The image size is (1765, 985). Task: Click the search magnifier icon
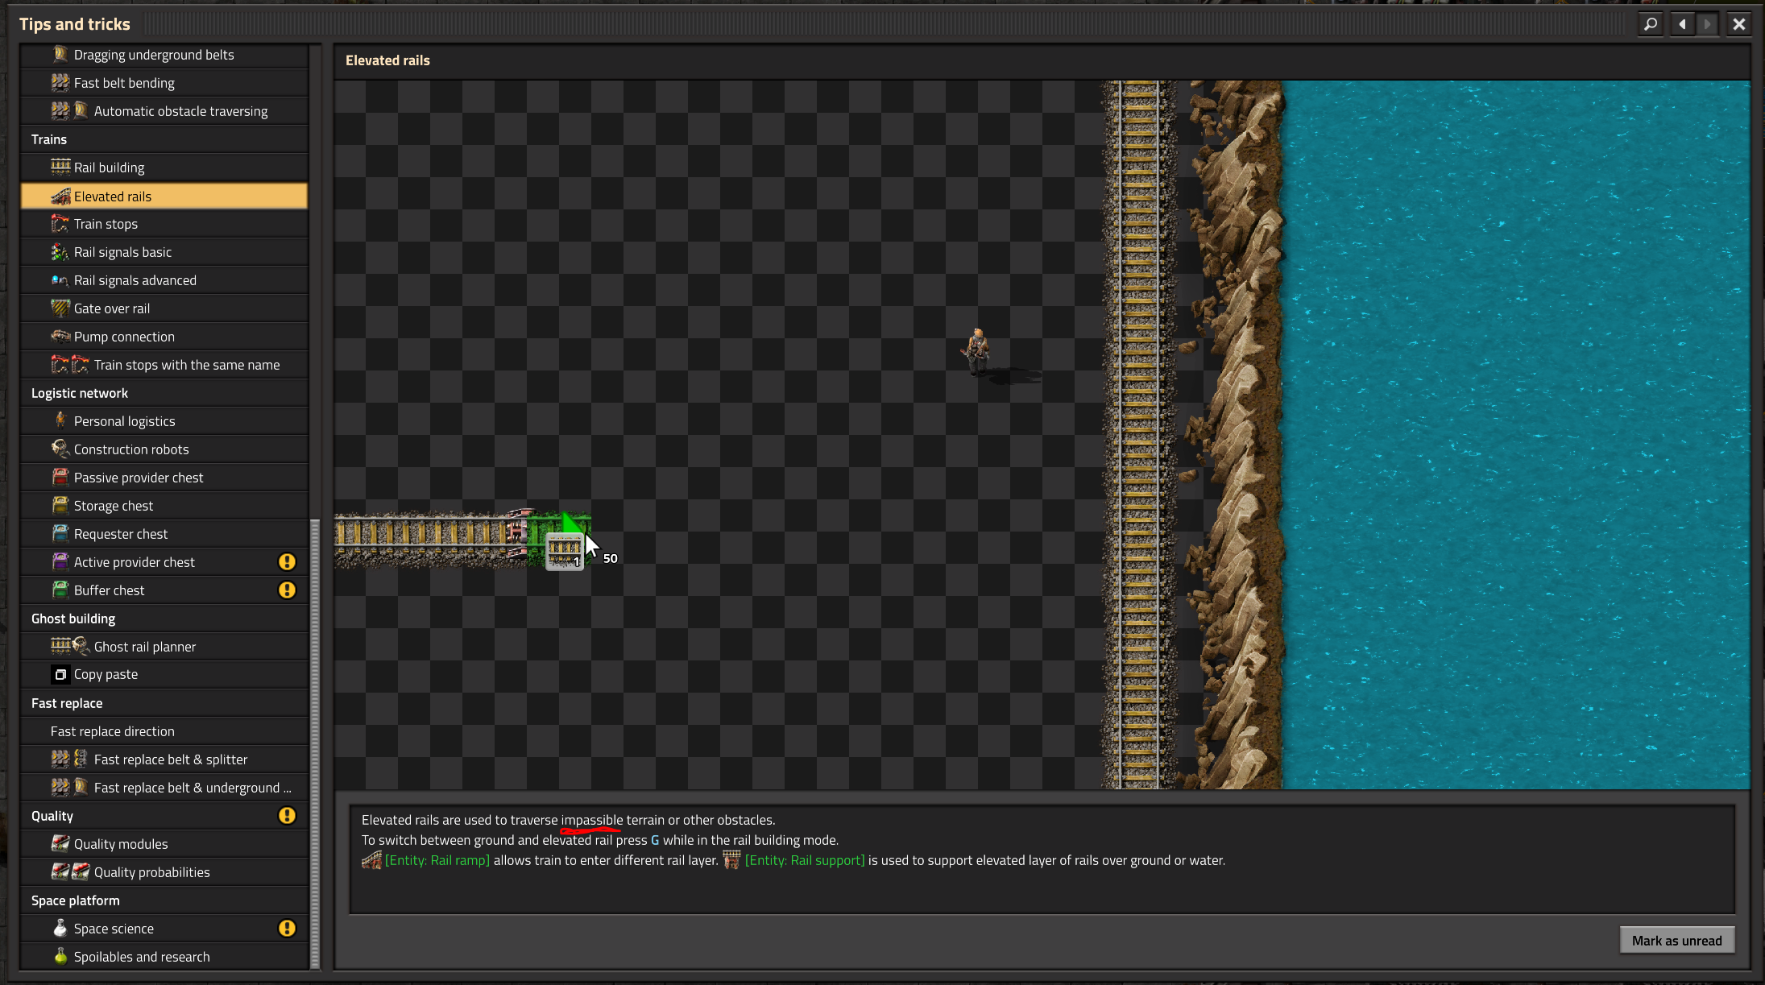point(1650,24)
